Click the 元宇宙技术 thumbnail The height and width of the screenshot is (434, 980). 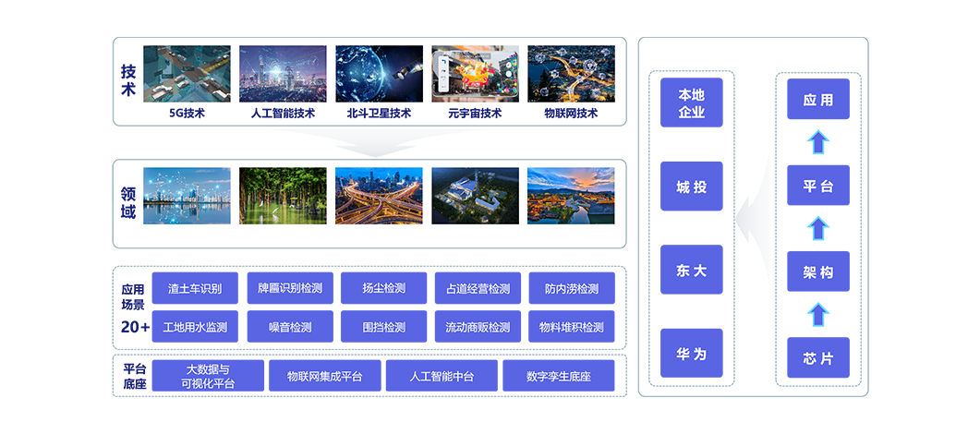tap(475, 74)
